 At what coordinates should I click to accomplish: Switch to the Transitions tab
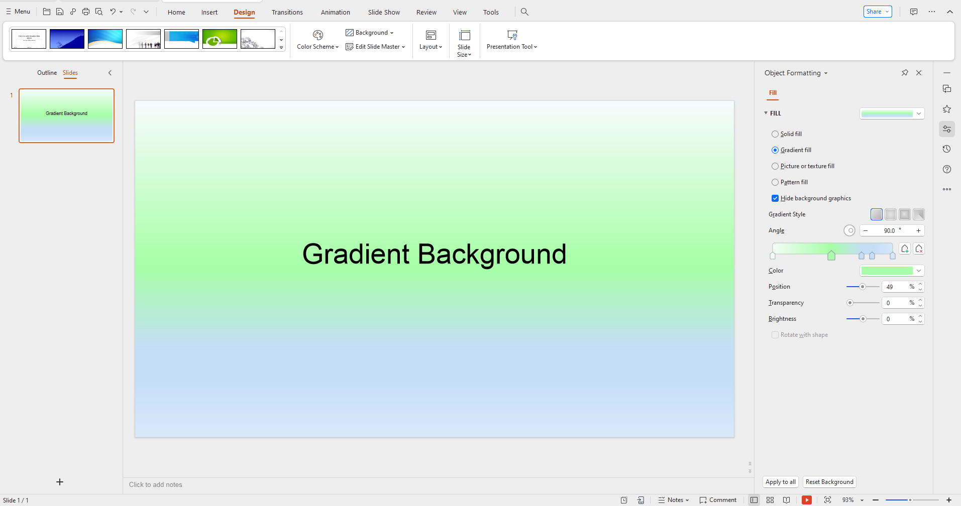tap(287, 12)
